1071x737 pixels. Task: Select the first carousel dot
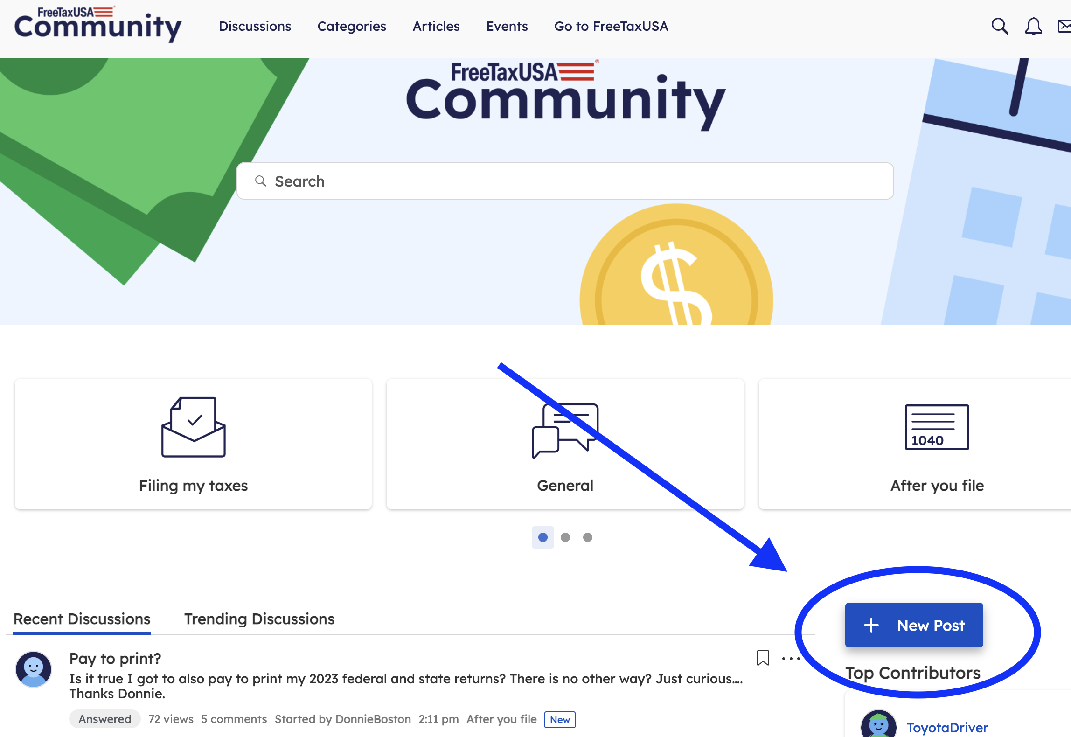(x=542, y=537)
